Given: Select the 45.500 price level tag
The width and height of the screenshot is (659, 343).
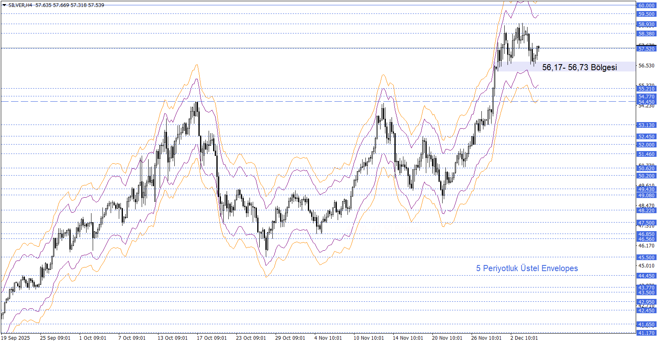Looking at the screenshot, I should point(646,258).
